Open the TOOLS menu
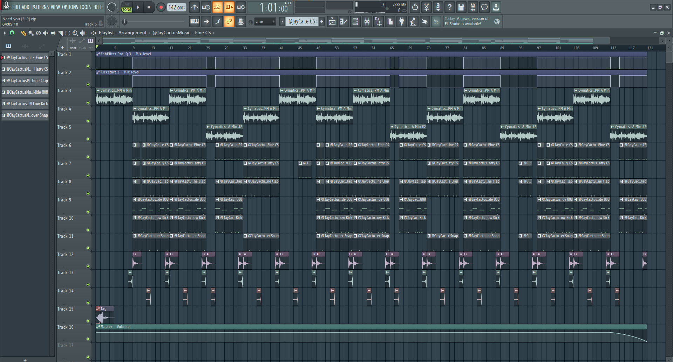 pyautogui.click(x=86, y=7)
